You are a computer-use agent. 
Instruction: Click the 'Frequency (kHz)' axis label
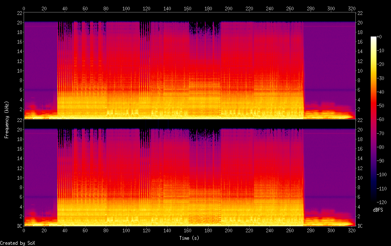[7, 119]
